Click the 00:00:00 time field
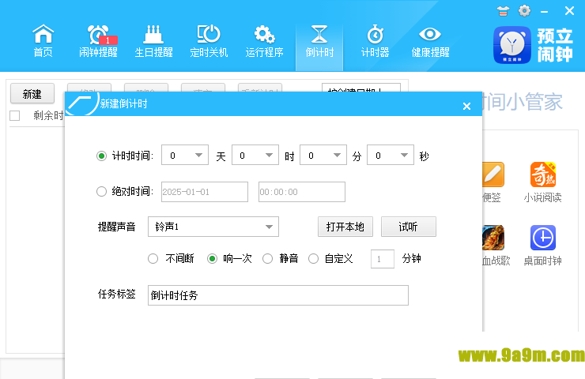Viewport: 585px width, 379px height. [x=302, y=192]
